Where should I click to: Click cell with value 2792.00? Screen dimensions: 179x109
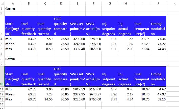94,44
